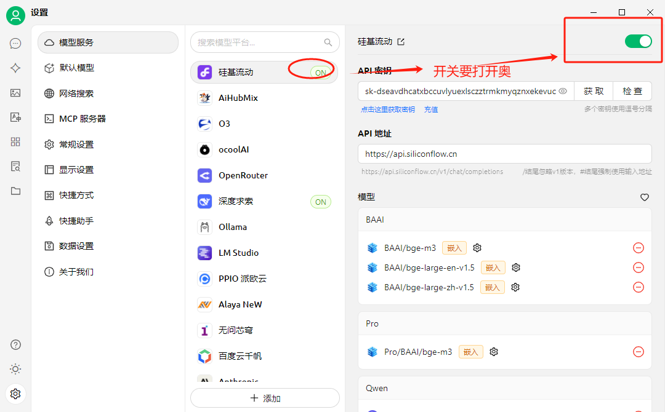Open the 硅基流动 external link icon
The image size is (665, 412).
pyautogui.click(x=401, y=41)
